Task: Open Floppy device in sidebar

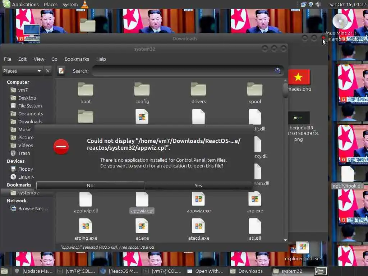Action: point(22,169)
